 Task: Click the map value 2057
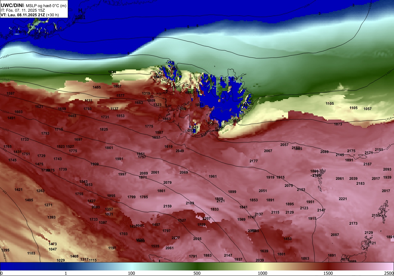tap(284, 145)
